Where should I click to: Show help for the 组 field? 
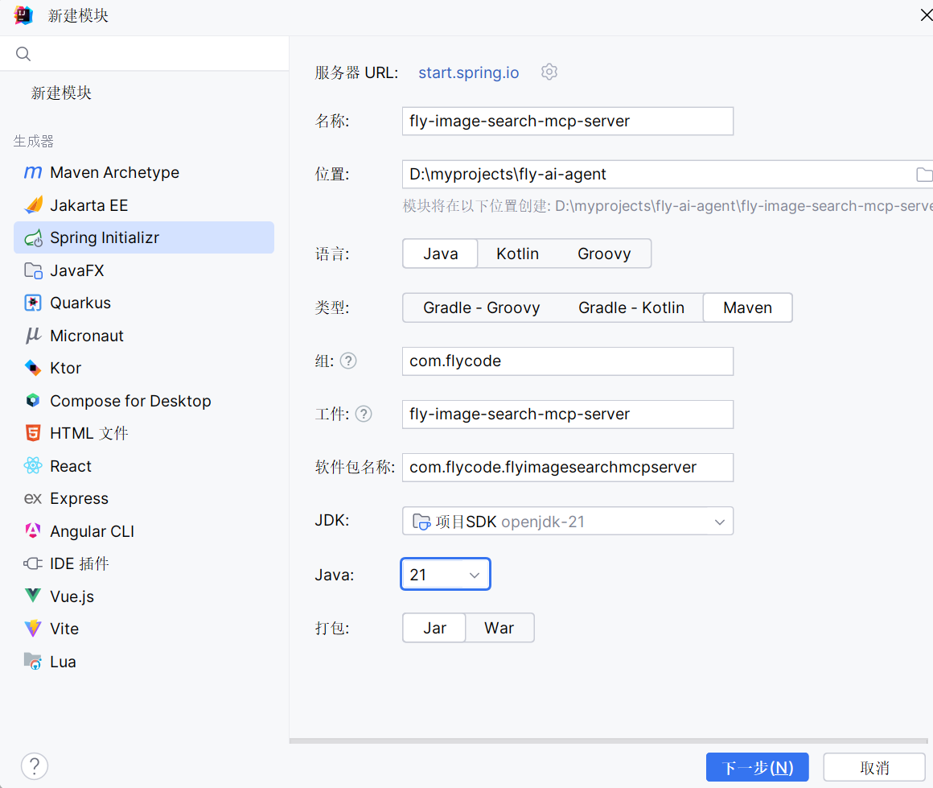[348, 361]
